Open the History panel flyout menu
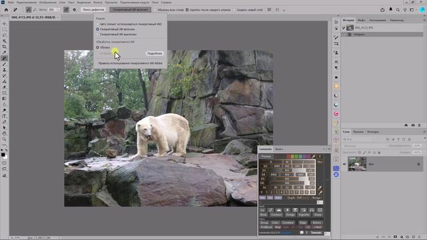The height and width of the screenshot is (240, 427). tap(424, 20)
